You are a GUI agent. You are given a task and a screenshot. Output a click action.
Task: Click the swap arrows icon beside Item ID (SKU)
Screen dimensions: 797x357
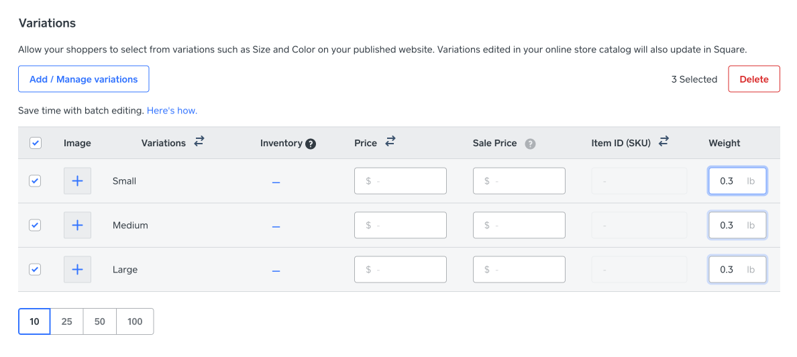click(x=663, y=142)
